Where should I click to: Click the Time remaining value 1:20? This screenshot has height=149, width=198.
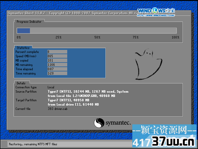point(57,73)
